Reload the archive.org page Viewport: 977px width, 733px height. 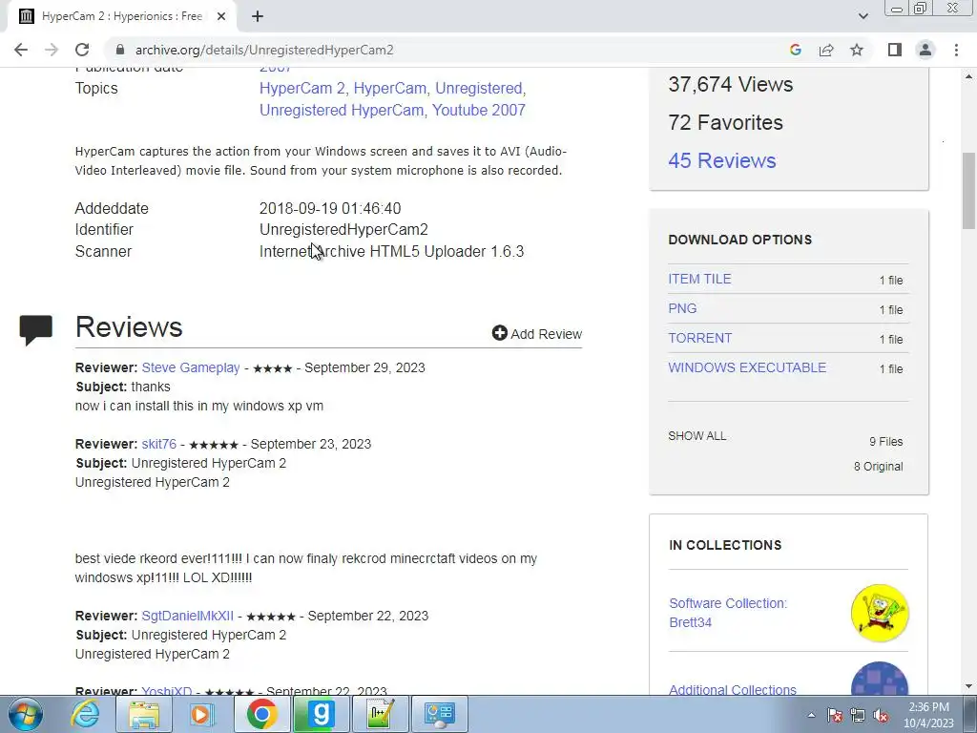pos(82,50)
